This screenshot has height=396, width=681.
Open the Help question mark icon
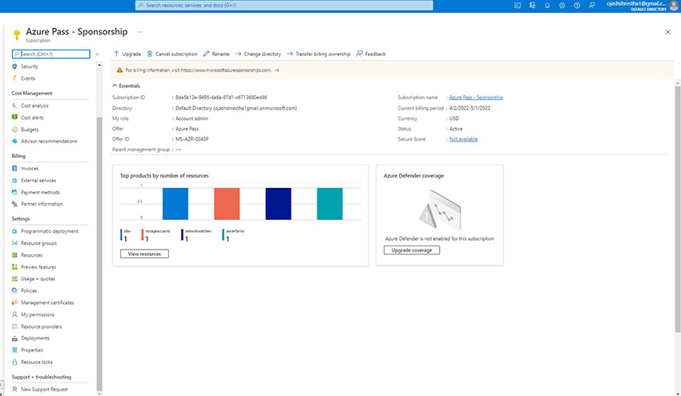click(577, 6)
